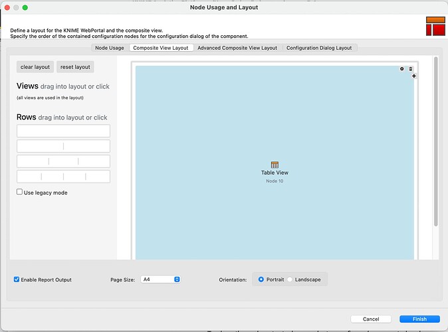Screen dimensions: 448x332
Task: Click the clear layout button
Action: [x=35, y=67]
